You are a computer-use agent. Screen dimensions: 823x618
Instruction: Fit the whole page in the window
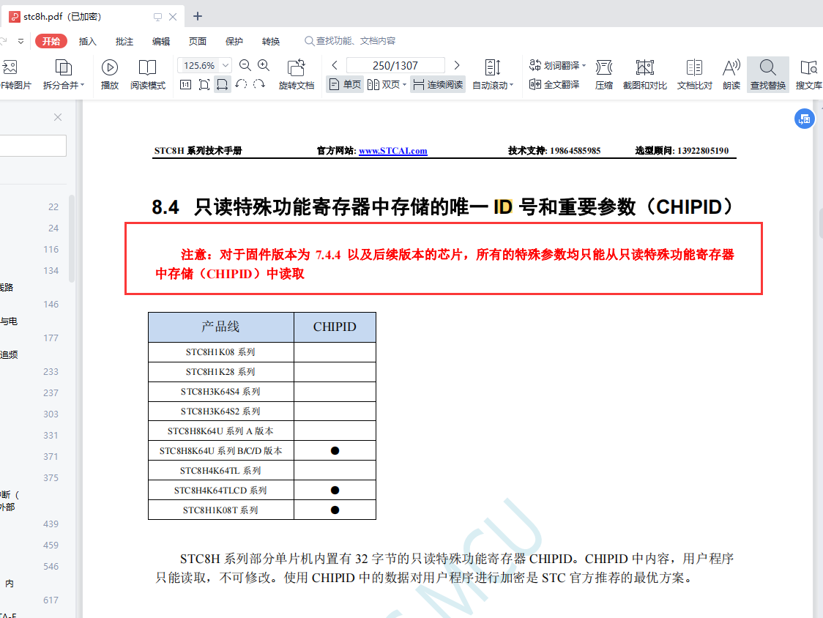[204, 84]
